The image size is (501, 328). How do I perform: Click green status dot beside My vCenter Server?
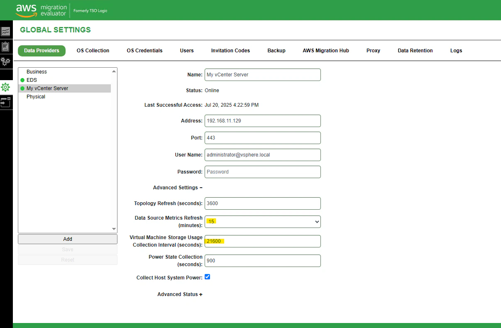(x=22, y=88)
